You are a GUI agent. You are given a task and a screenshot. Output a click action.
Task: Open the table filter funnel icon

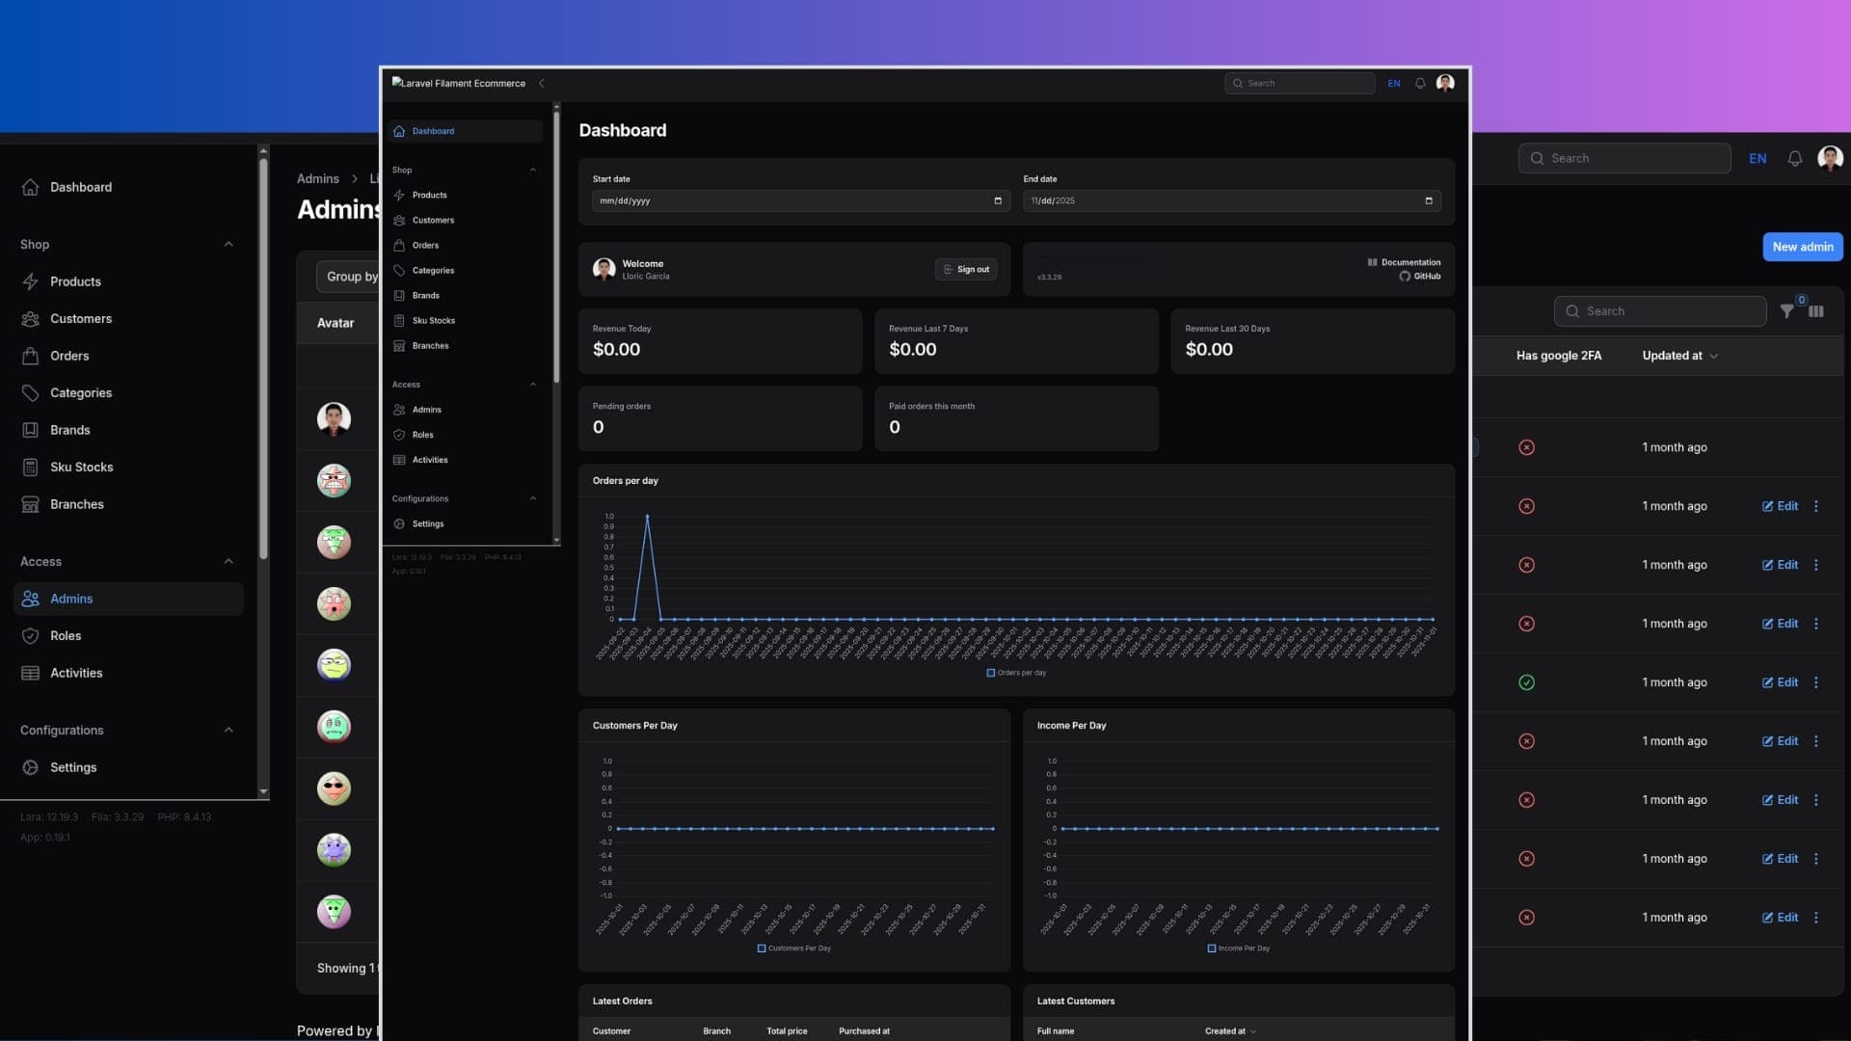(x=1786, y=311)
